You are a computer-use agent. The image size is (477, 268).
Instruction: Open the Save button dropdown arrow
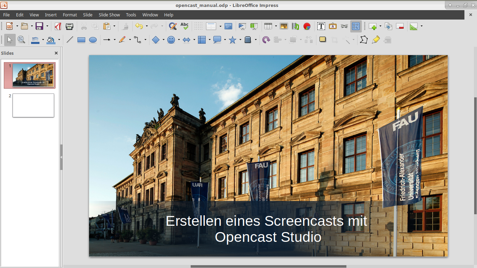[47, 26]
